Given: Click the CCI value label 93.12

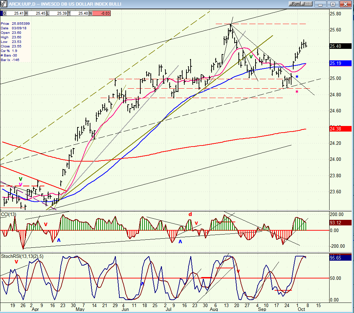Looking at the screenshot, I should pos(340,223).
